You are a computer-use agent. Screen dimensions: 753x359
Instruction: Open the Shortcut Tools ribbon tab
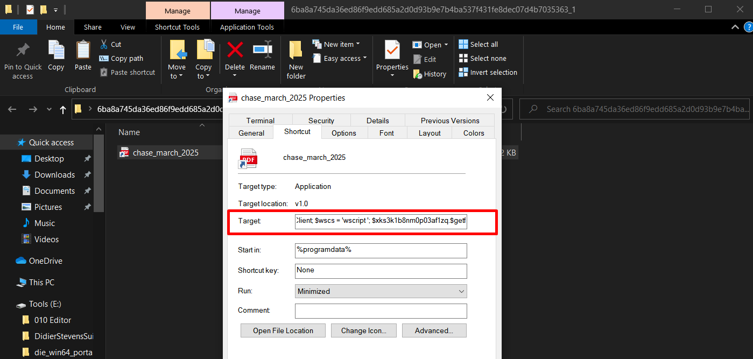177,27
